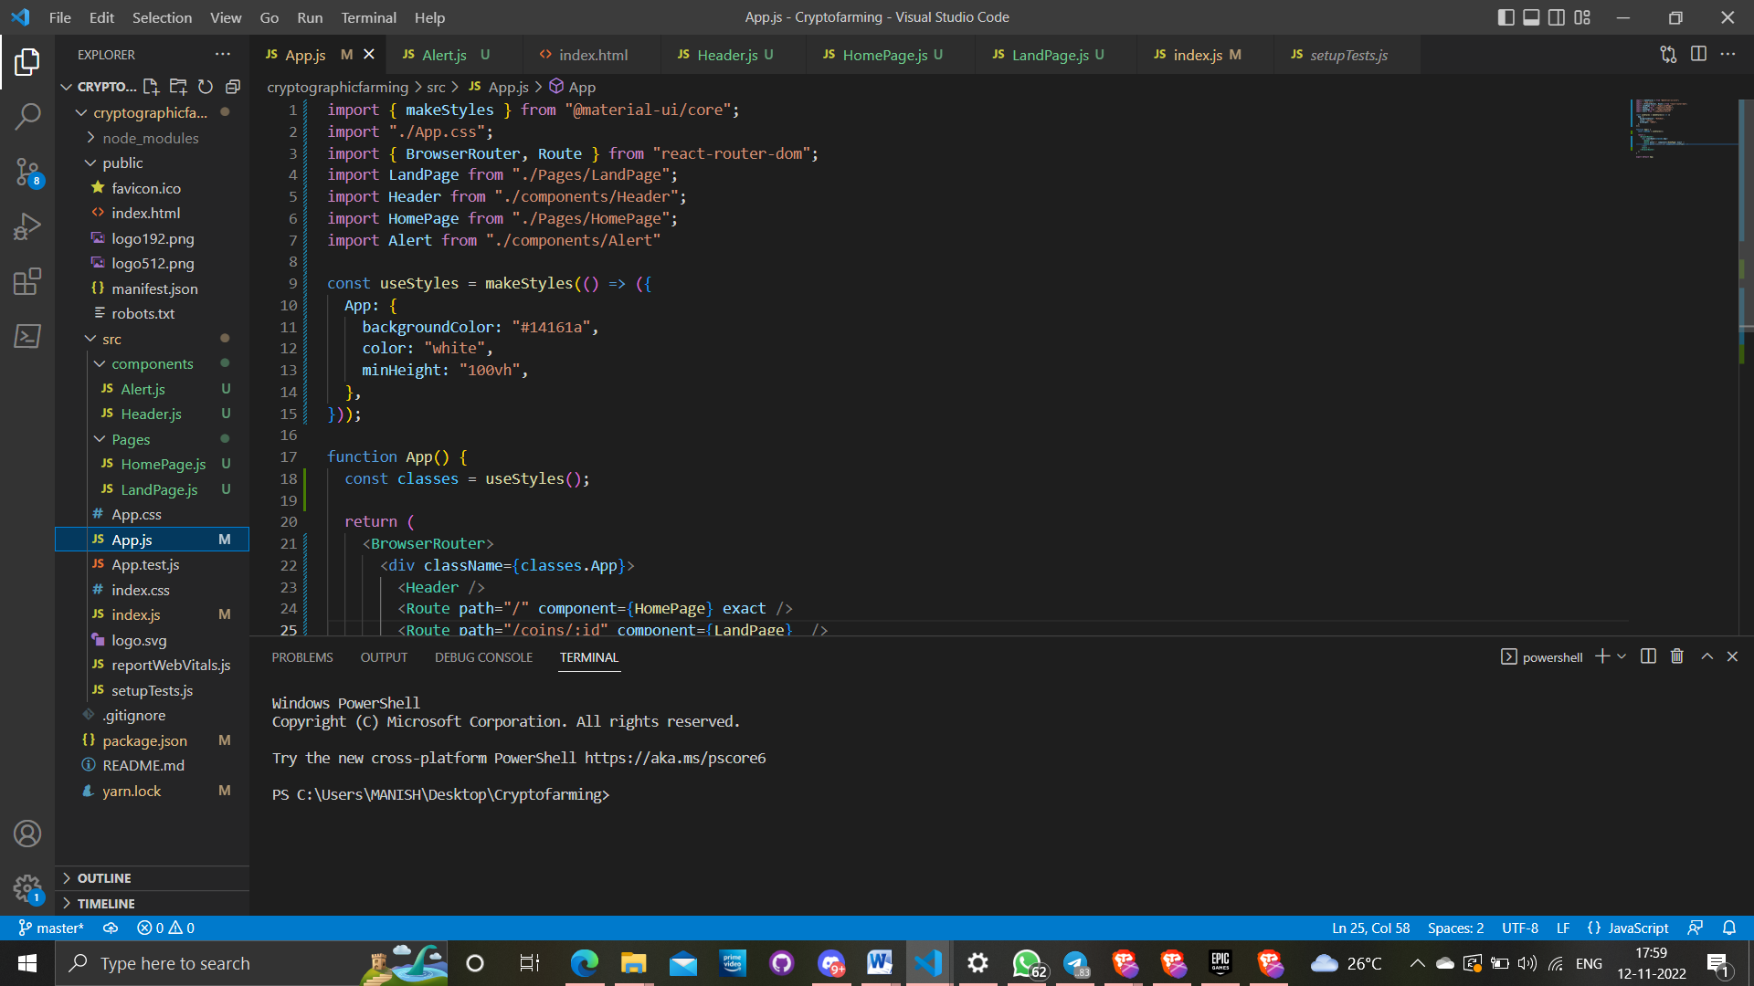Image resolution: width=1754 pixels, height=986 pixels.
Task: Click New File icon in Explorer header
Action: pos(151,87)
